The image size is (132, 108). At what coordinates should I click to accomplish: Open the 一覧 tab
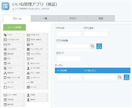45,18
